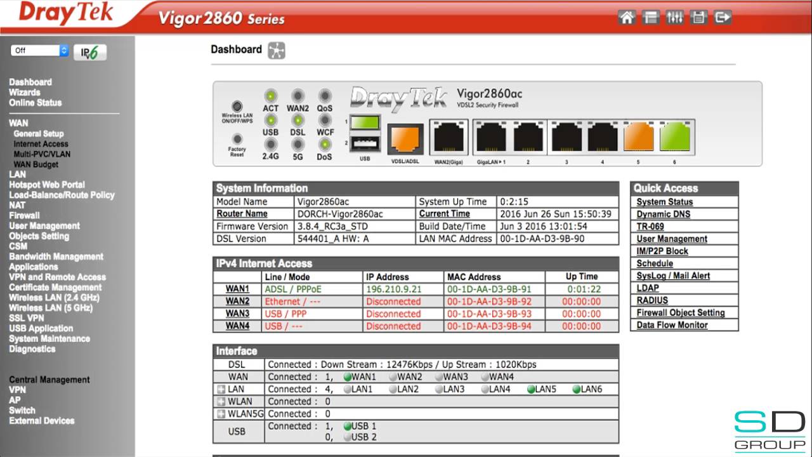Open System Maintenance in sidebar

click(x=49, y=338)
